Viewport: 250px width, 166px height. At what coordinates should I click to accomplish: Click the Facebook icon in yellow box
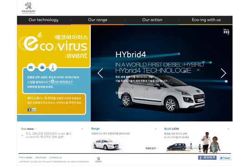30,110
